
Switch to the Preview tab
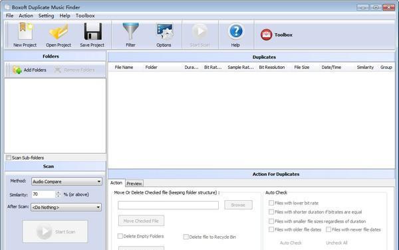coord(134,183)
